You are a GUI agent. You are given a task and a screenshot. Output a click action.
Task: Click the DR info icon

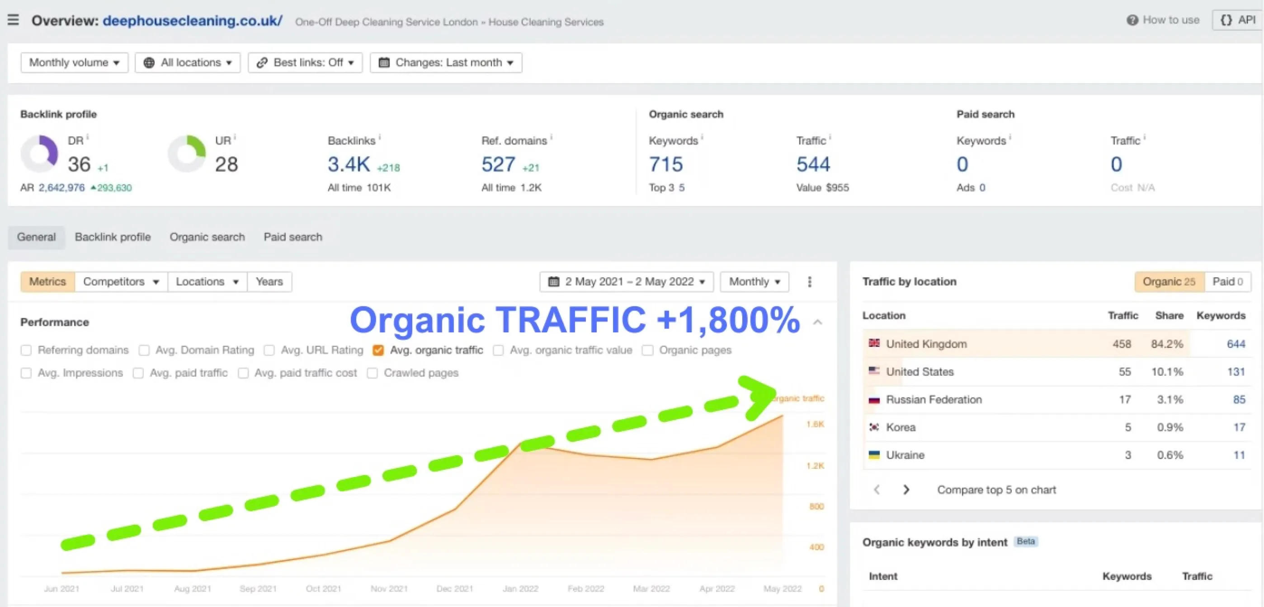tap(87, 137)
